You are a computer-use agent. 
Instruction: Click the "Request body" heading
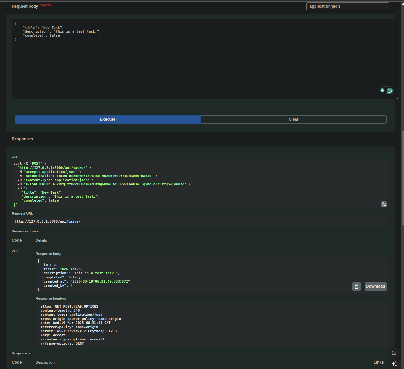tap(25, 6)
